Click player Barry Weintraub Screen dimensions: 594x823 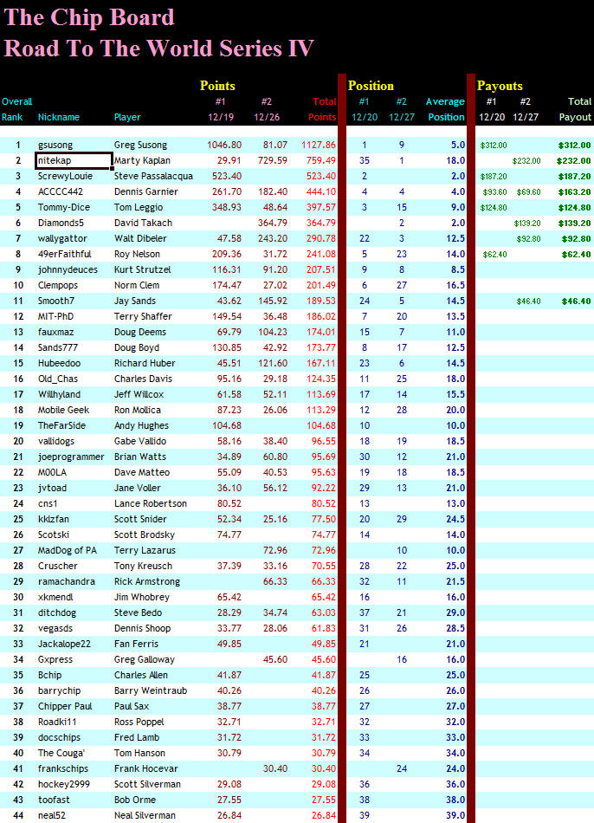151,690
